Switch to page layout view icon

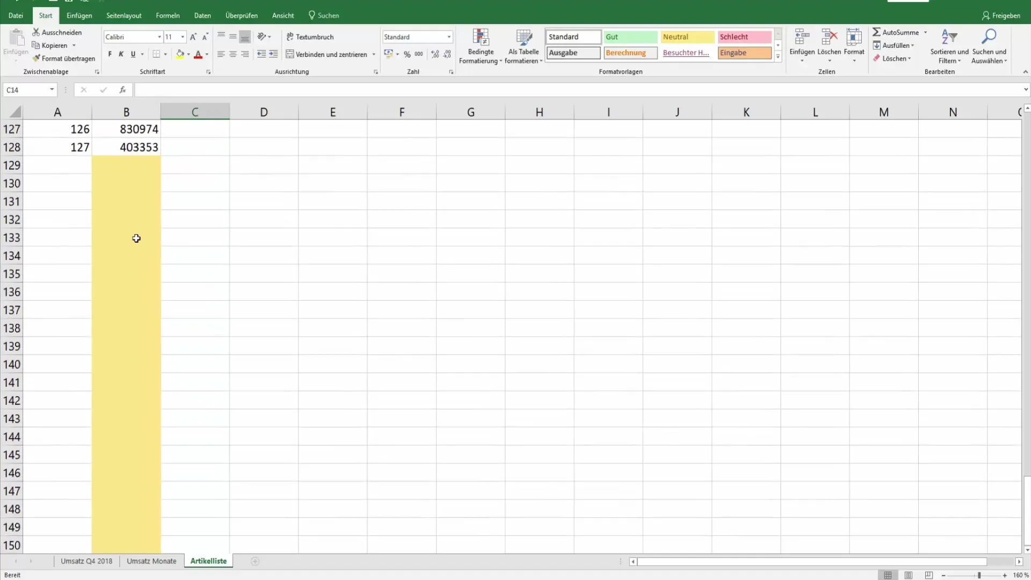(x=908, y=575)
